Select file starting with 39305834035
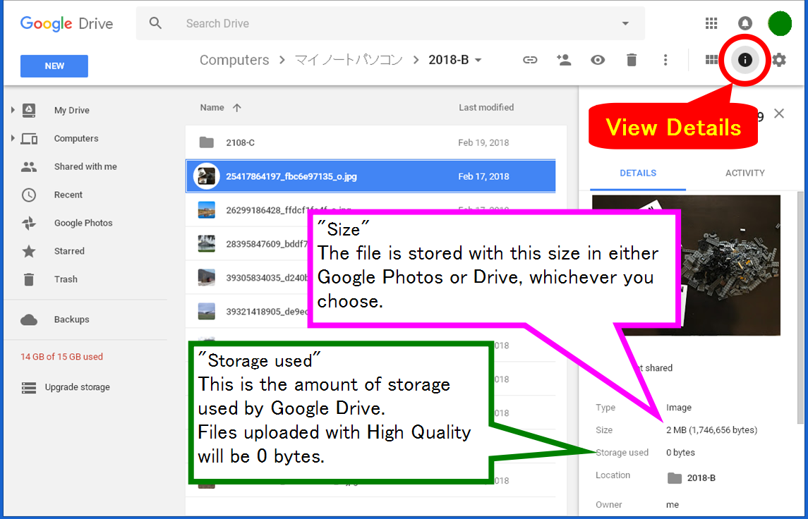808x519 pixels. click(248, 278)
